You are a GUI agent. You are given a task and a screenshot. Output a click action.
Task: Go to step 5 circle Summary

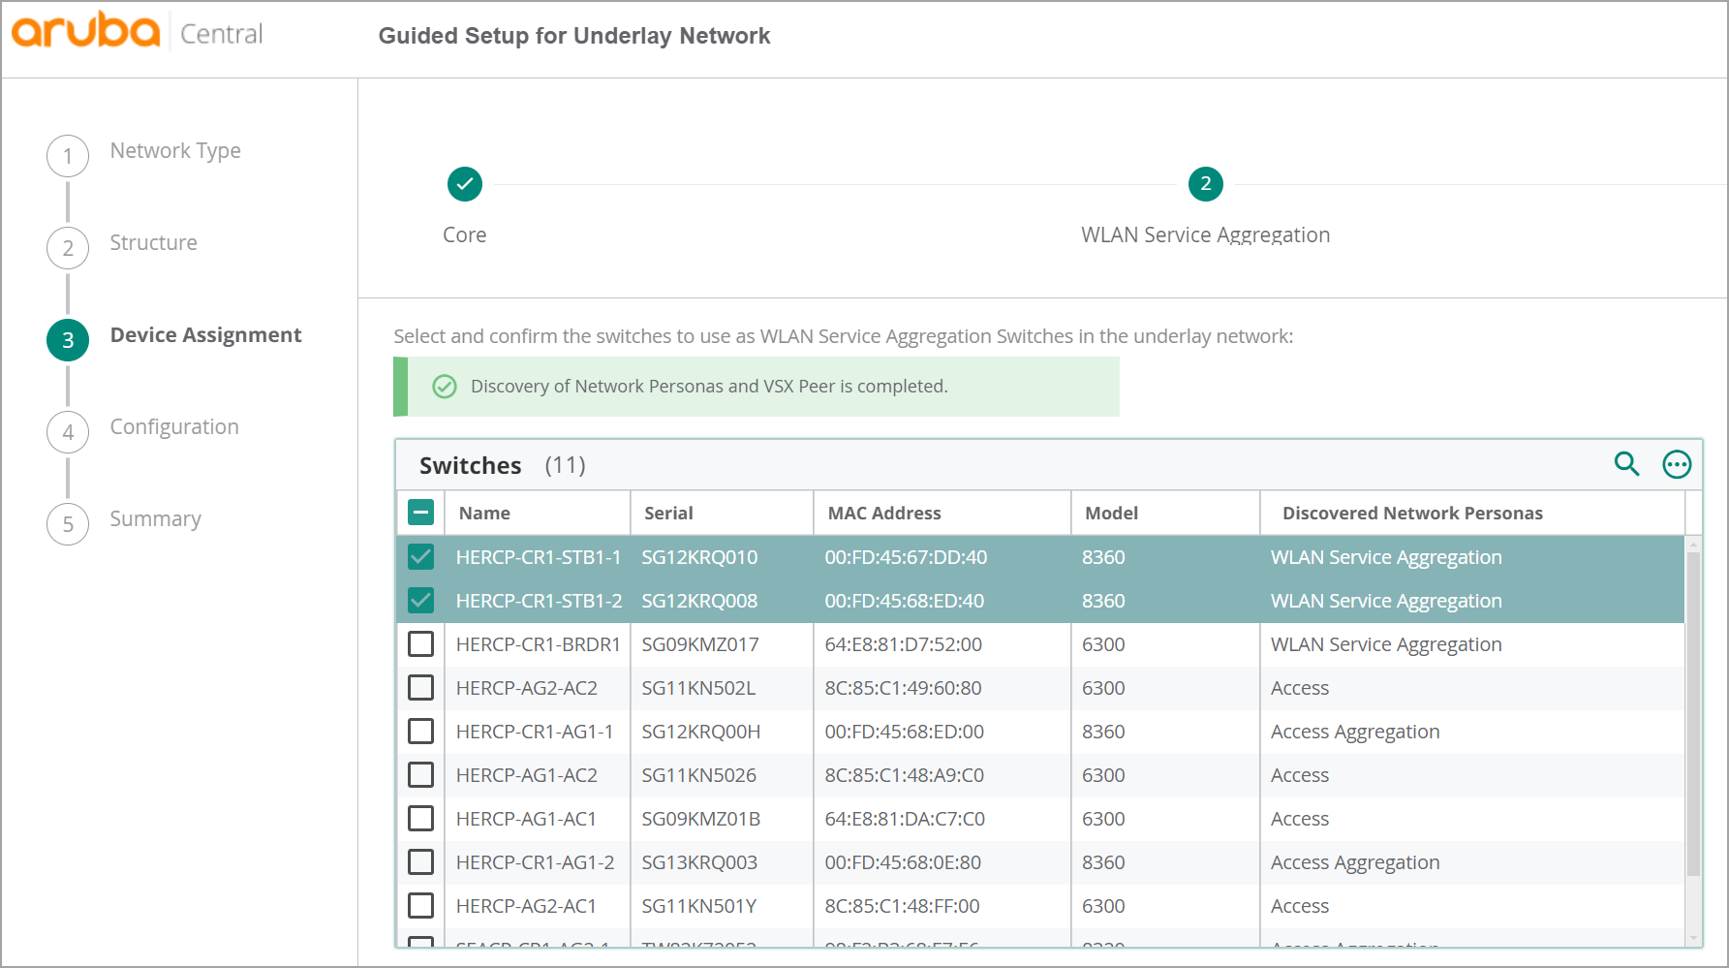click(x=68, y=524)
